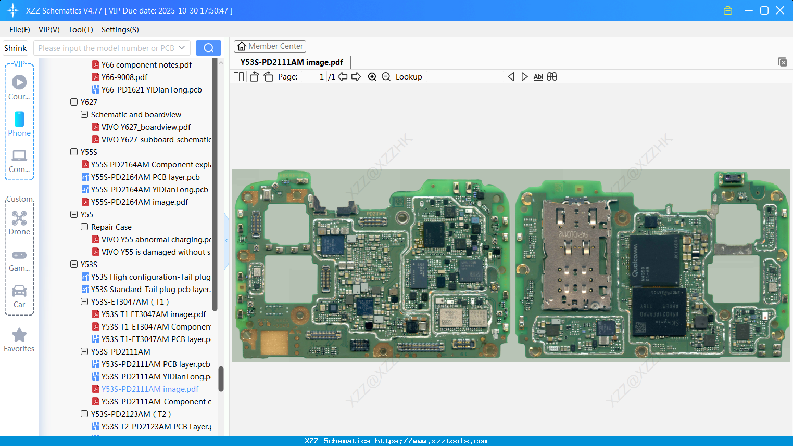The height and width of the screenshot is (446, 793).
Task: Jump to previous lookup result
Action: pyautogui.click(x=511, y=77)
